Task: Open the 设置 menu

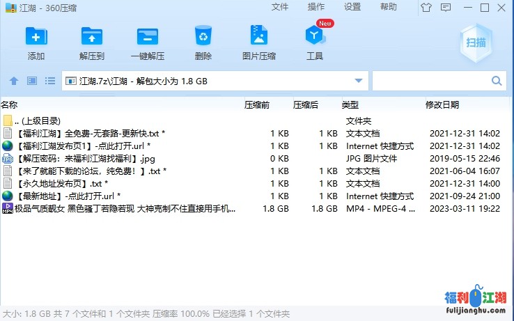Action: click(352, 7)
